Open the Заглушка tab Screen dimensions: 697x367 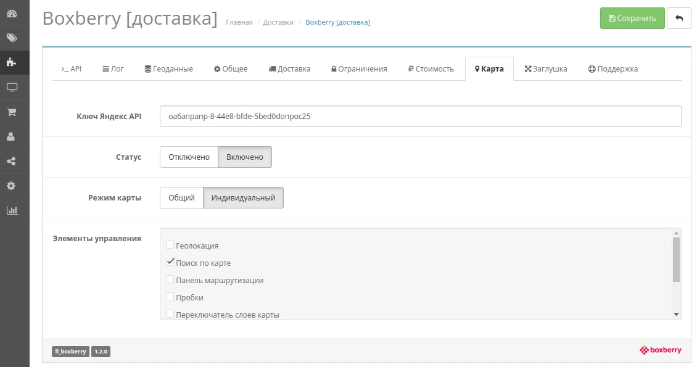pyautogui.click(x=546, y=69)
